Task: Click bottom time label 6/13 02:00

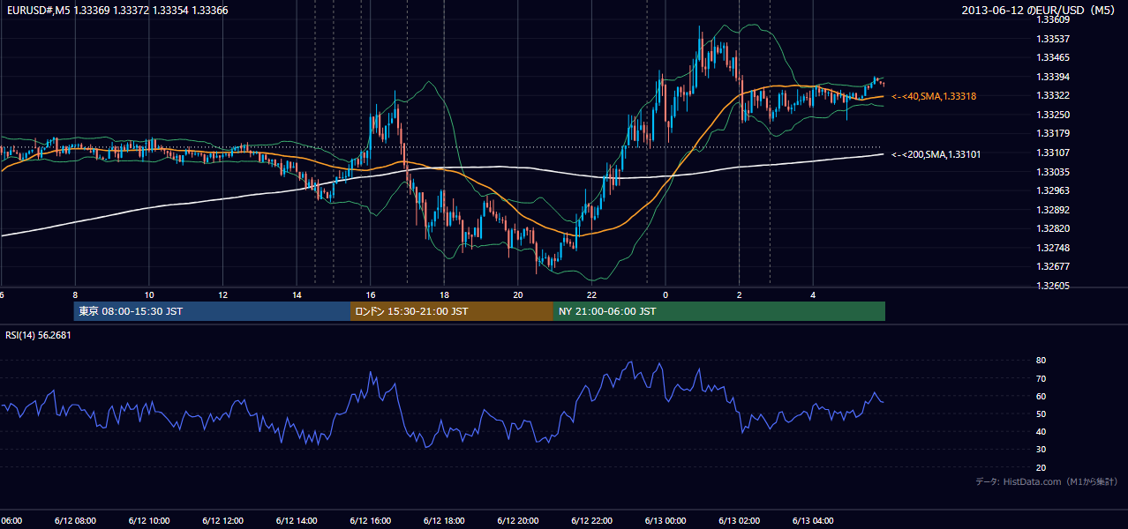Action: tap(739, 520)
